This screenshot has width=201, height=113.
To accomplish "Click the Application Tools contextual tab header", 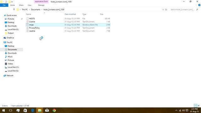I will [x=41, y=2].
